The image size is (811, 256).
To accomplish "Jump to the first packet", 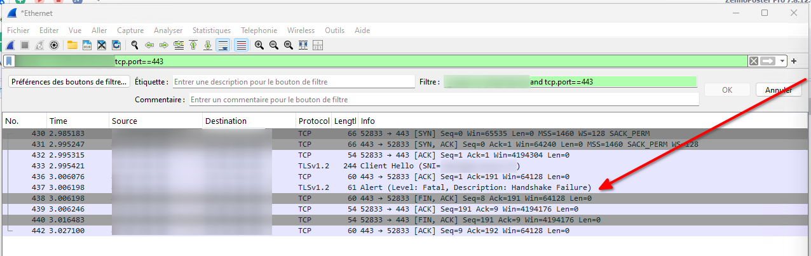I will pos(193,45).
